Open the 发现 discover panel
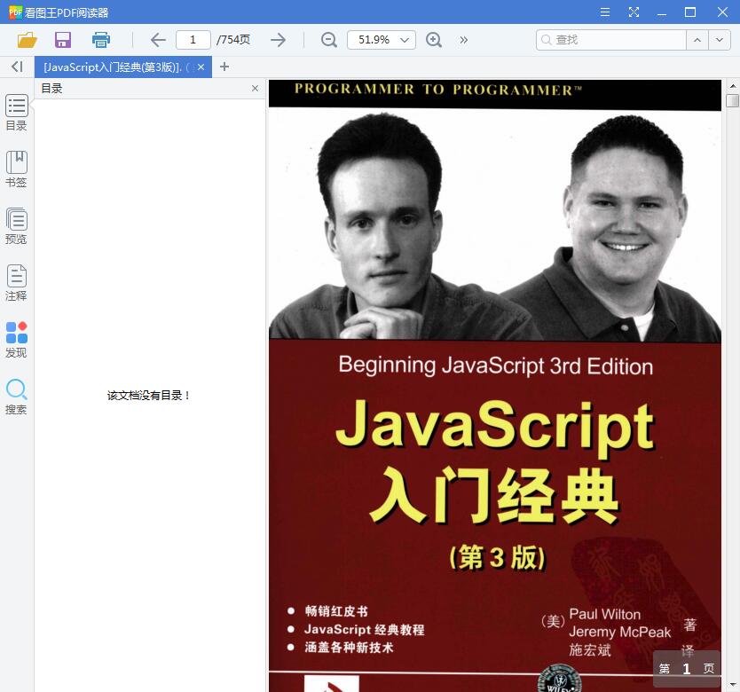 point(17,340)
